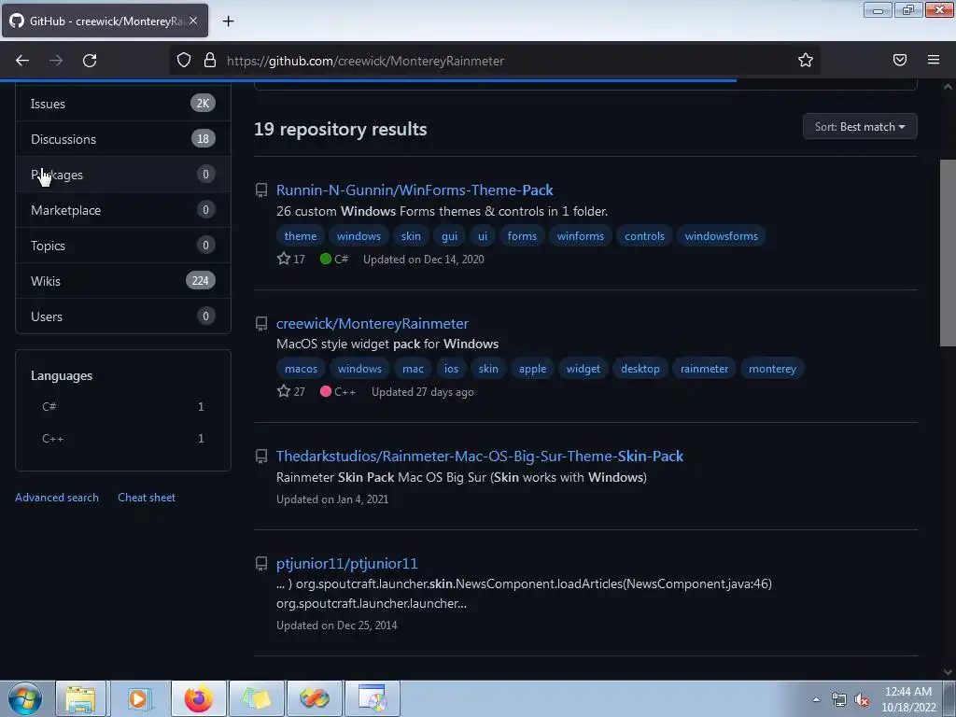Open Thedarkstudios/Rainmeter-Mac-OS-Big-Sur-Theme-Skin-Pack repository
This screenshot has height=717, width=956.
point(480,456)
